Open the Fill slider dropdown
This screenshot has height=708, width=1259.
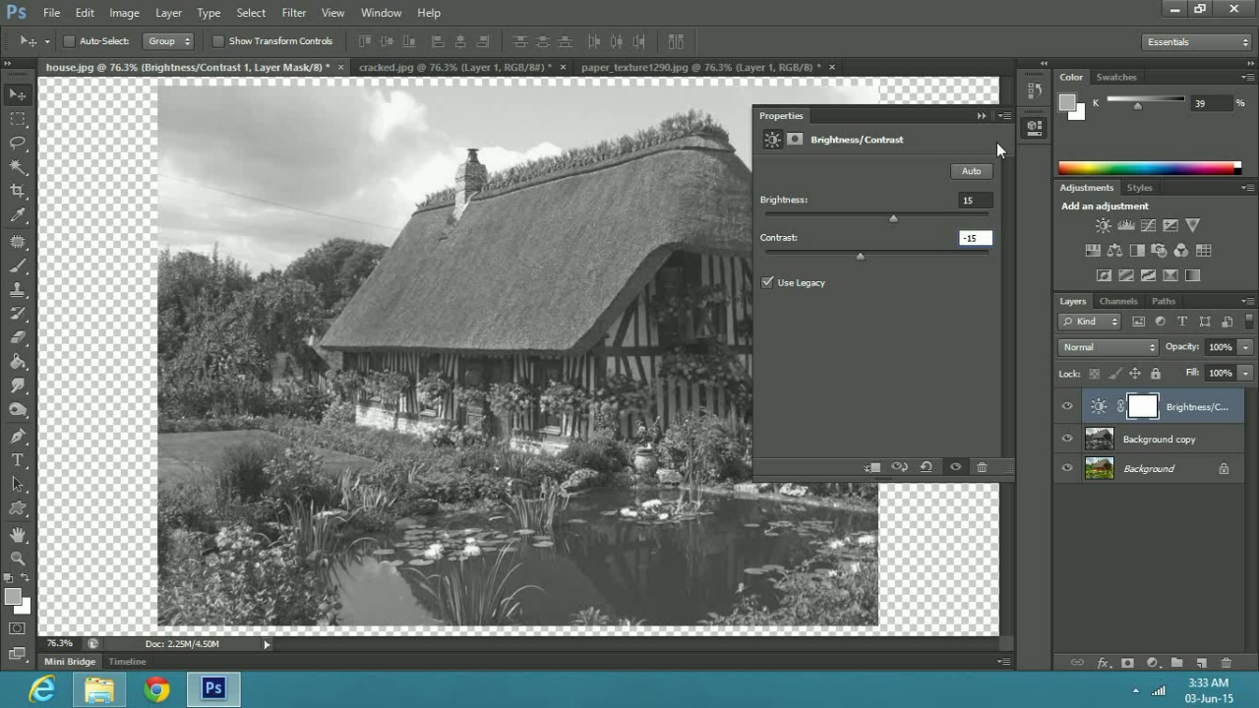tap(1245, 374)
